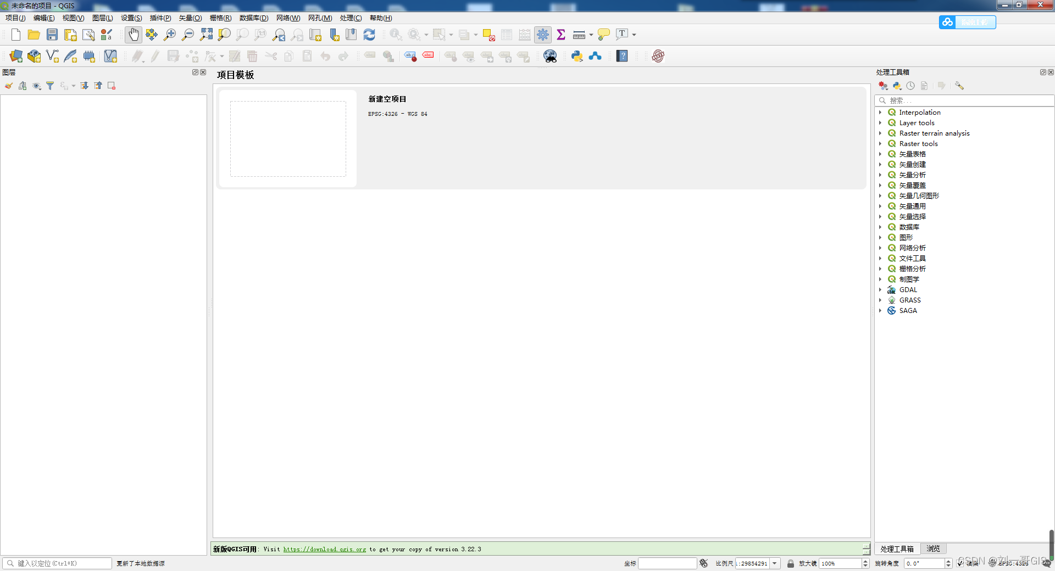The image size is (1055, 571).
Task: Toggle the Processing Toolbox gear button
Action: point(543,35)
